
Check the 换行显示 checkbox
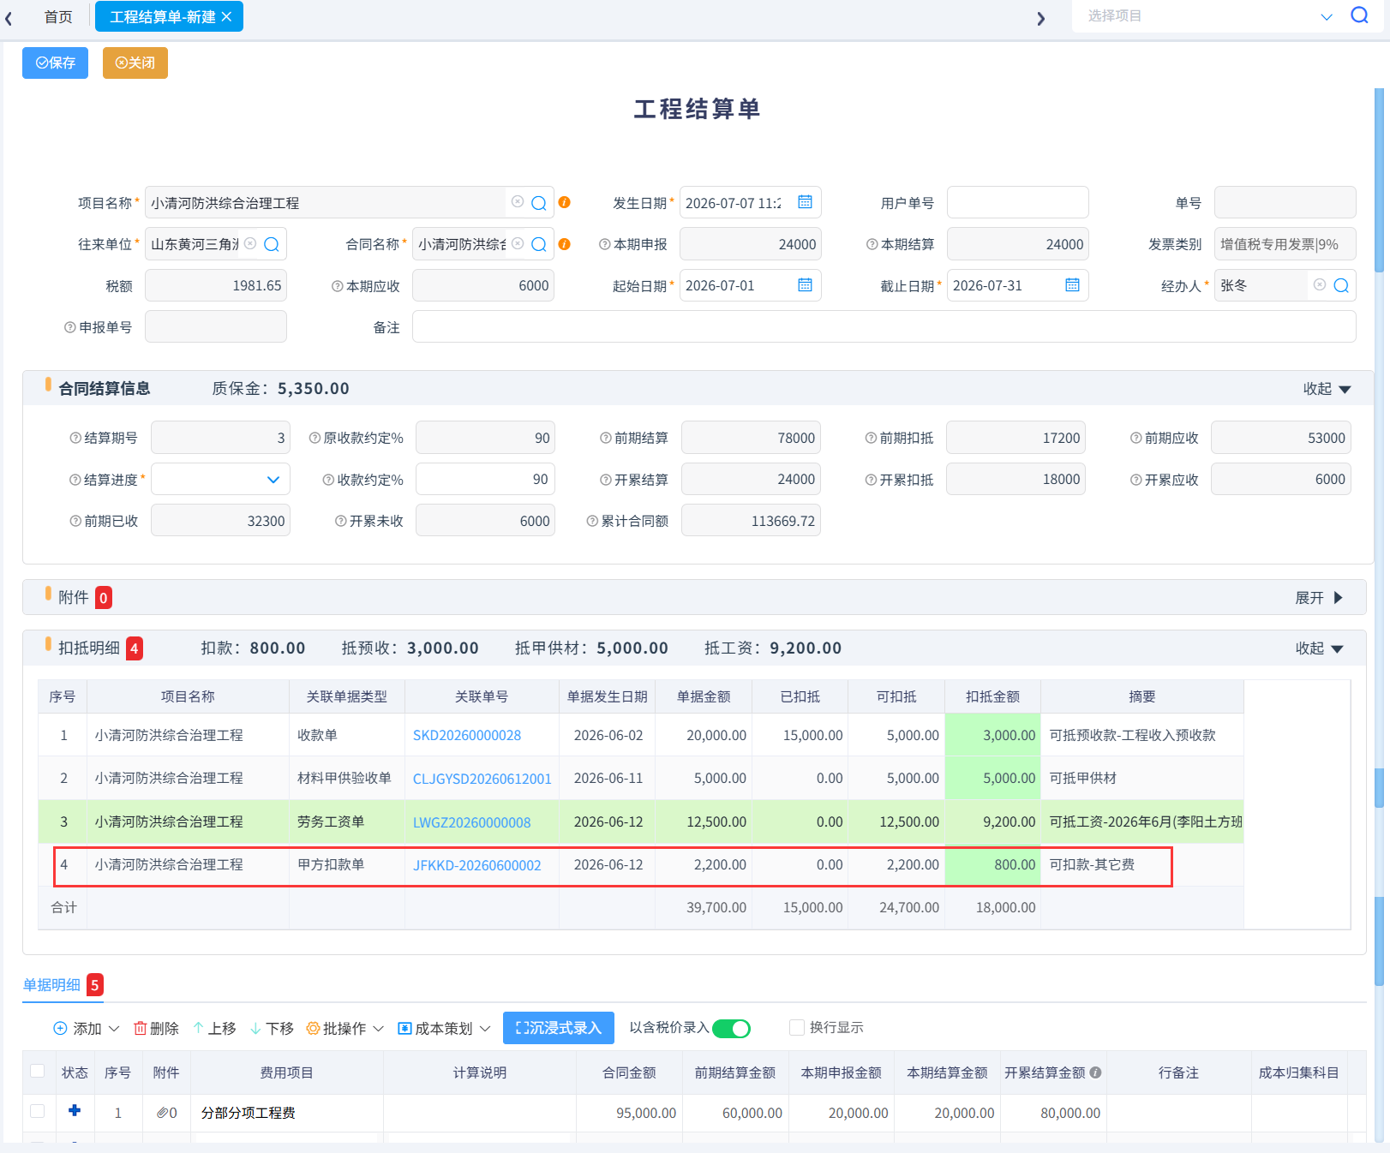tap(797, 1027)
